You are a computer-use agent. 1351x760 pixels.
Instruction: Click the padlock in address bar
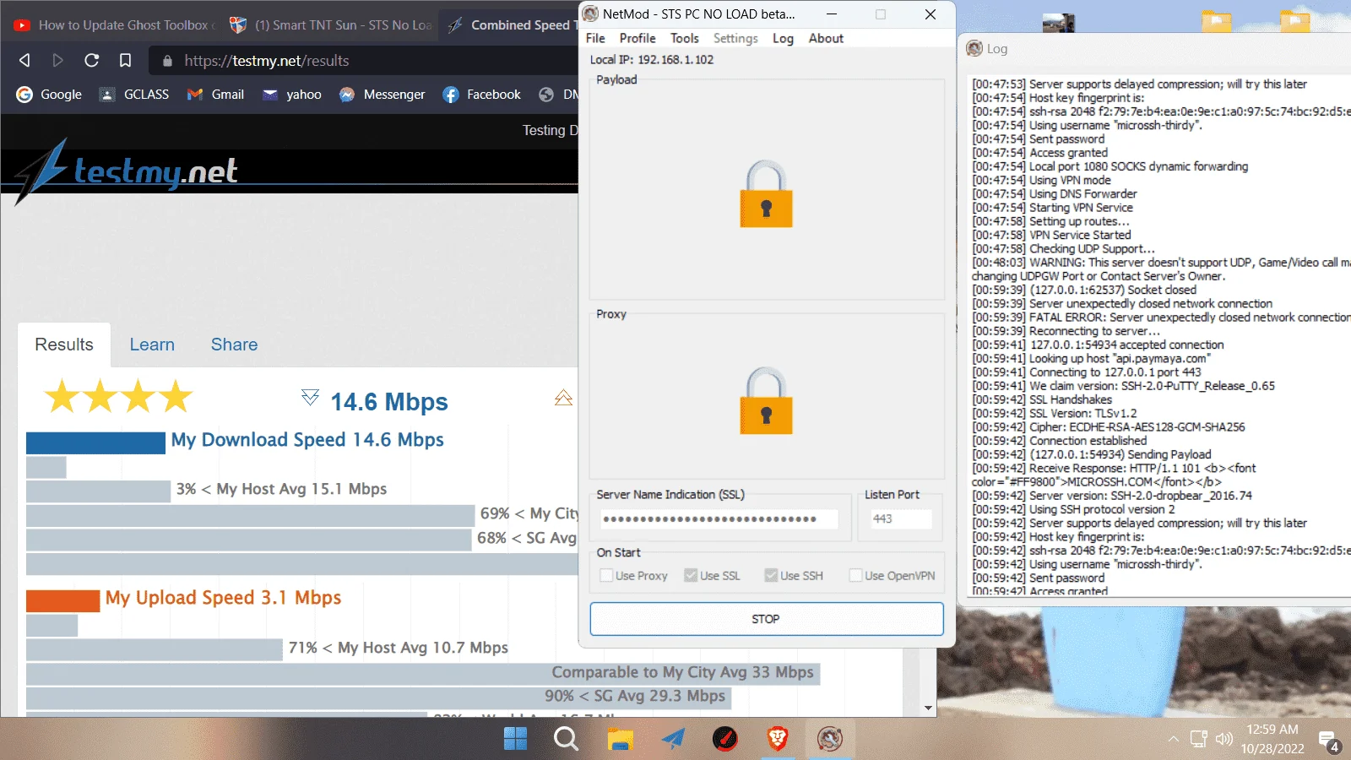(x=167, y=61)
